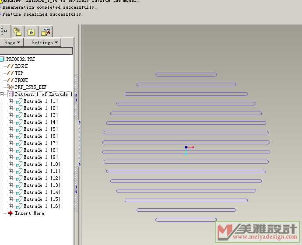Open the Connections tab icon

pos(45,31)
